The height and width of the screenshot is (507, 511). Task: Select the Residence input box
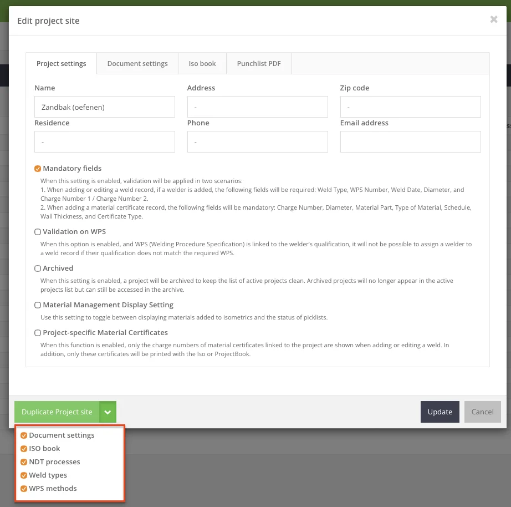tap(105, 142)
